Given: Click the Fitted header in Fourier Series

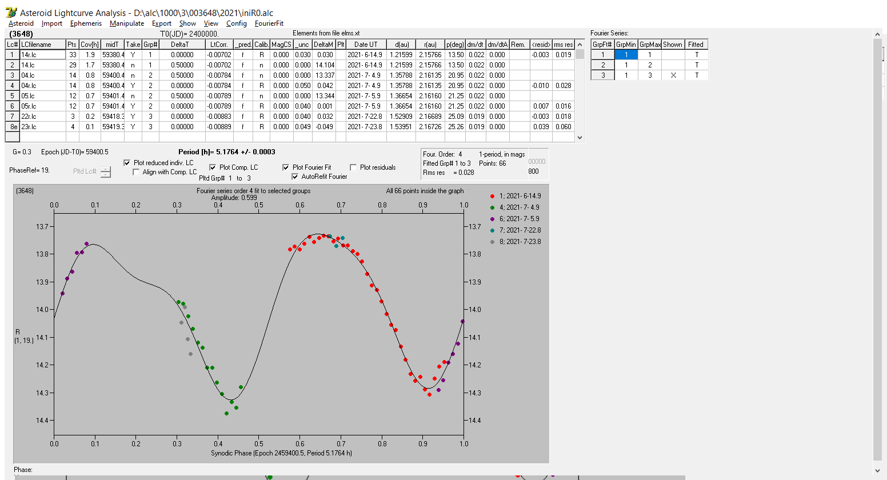Looking at the screenshot, I should (x=696, y=45).
